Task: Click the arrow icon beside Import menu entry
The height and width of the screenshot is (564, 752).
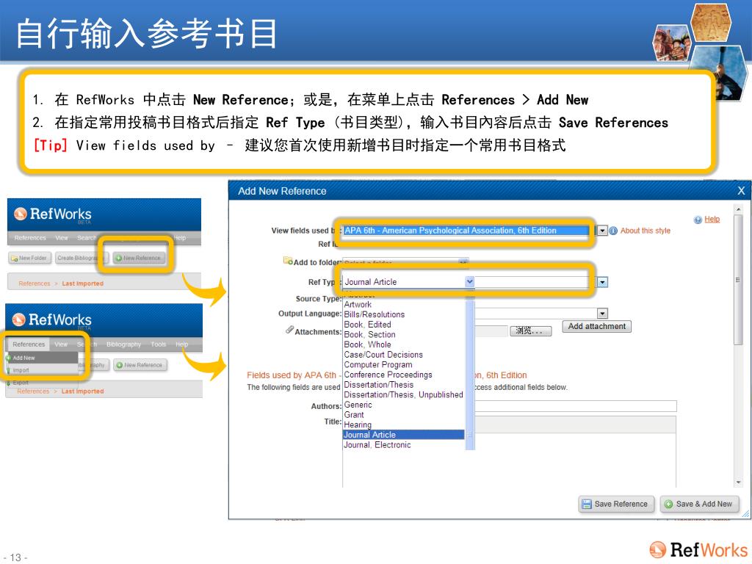Action: 9,370
